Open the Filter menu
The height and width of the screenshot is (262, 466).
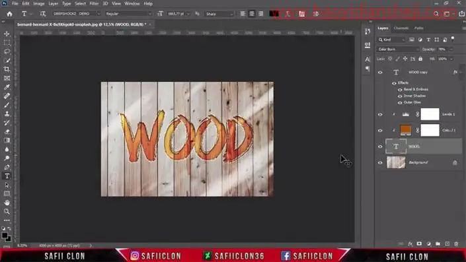tap(94, 3)
